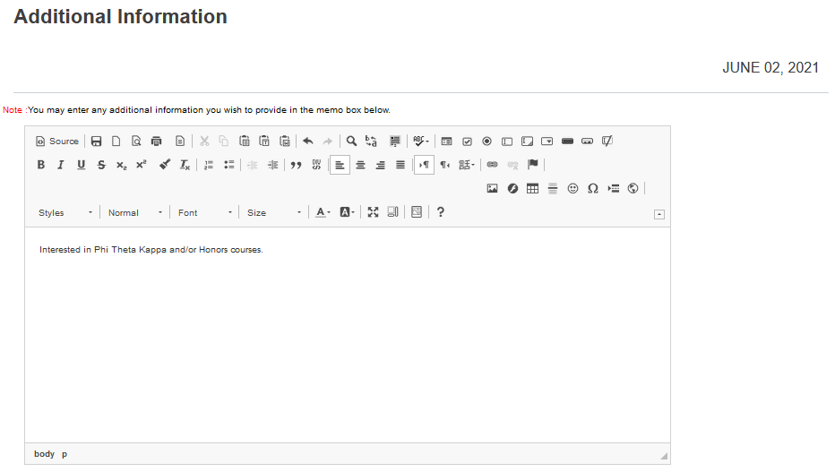Toggle Bold formatting
The width and height of the screenshot is (835, 472).
tap(41, 165)
